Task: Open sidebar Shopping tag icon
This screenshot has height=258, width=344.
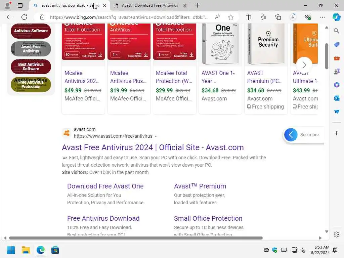Action: pyautogui.click(x=337, y=45)
